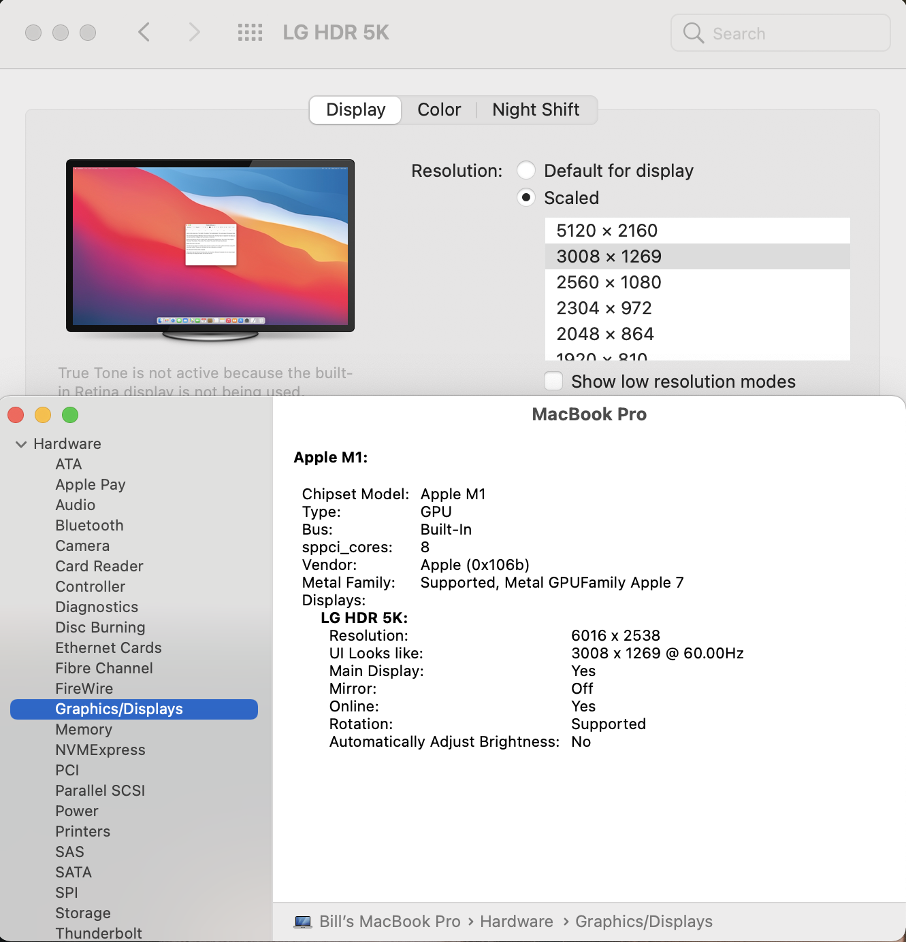Image resolution: width=906 pixels, height=942 pixels.
Task: Click the Apple (0x106b) vendor value
Action: 475,565
